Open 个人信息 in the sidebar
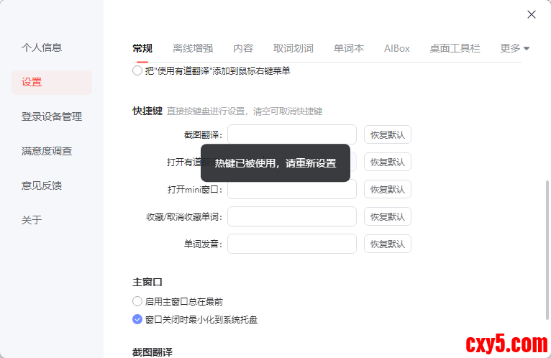The width and height of the screenshot is (551, 358). [x=42, y=47]
